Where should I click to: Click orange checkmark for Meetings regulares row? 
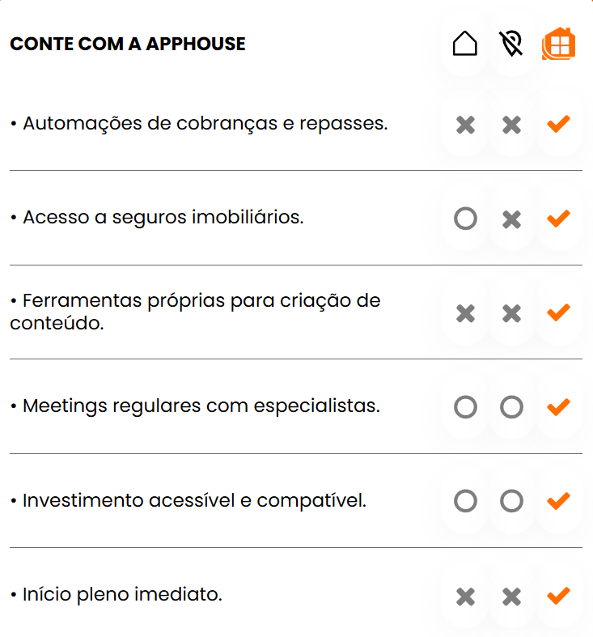pos(558,406)
